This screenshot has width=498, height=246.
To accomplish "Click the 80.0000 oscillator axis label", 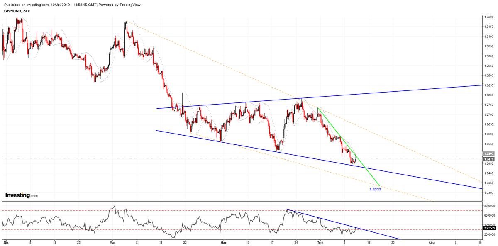I will [490, 206].
